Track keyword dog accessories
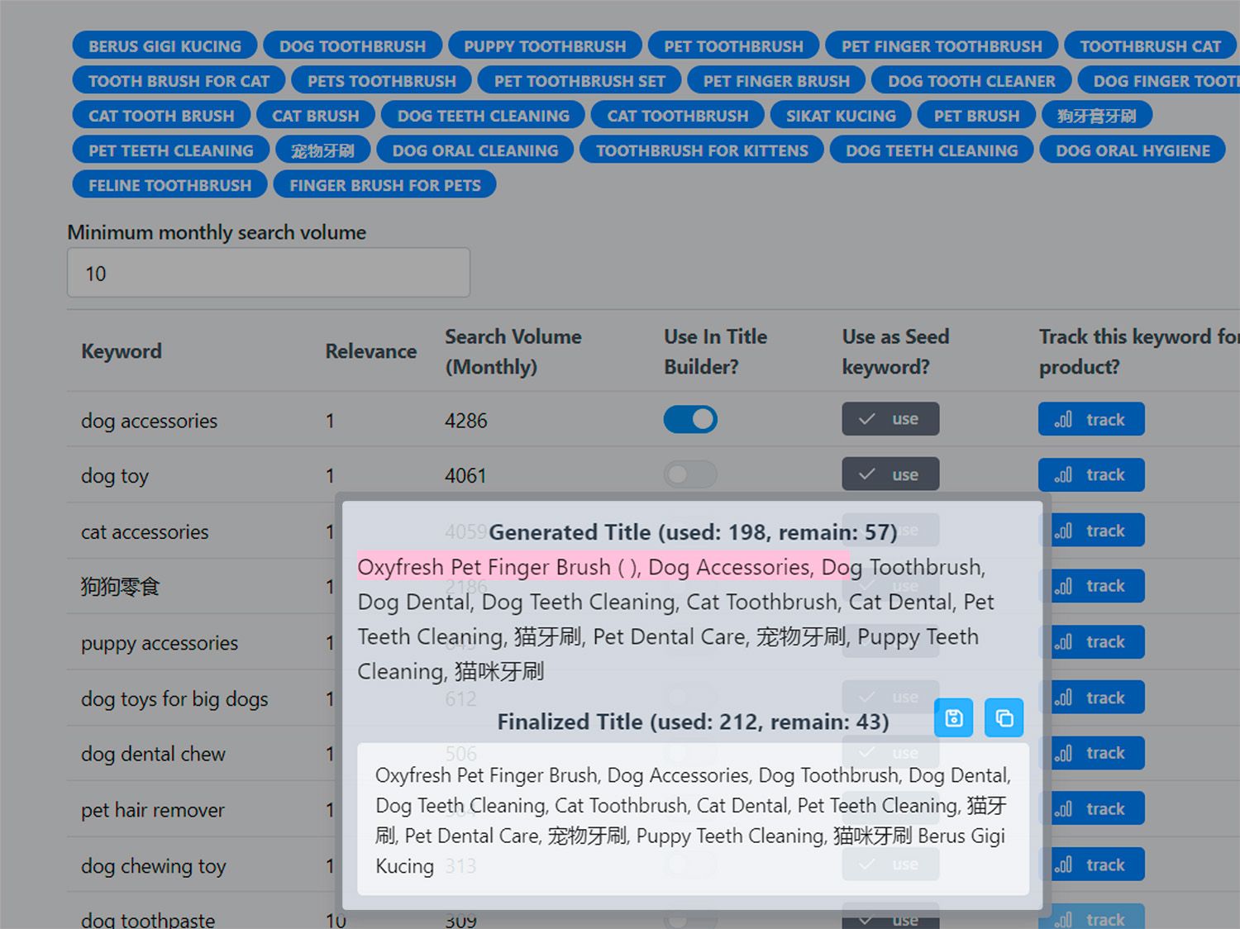The width and height of the screenshot is (1240, 929). (1091, 419)
